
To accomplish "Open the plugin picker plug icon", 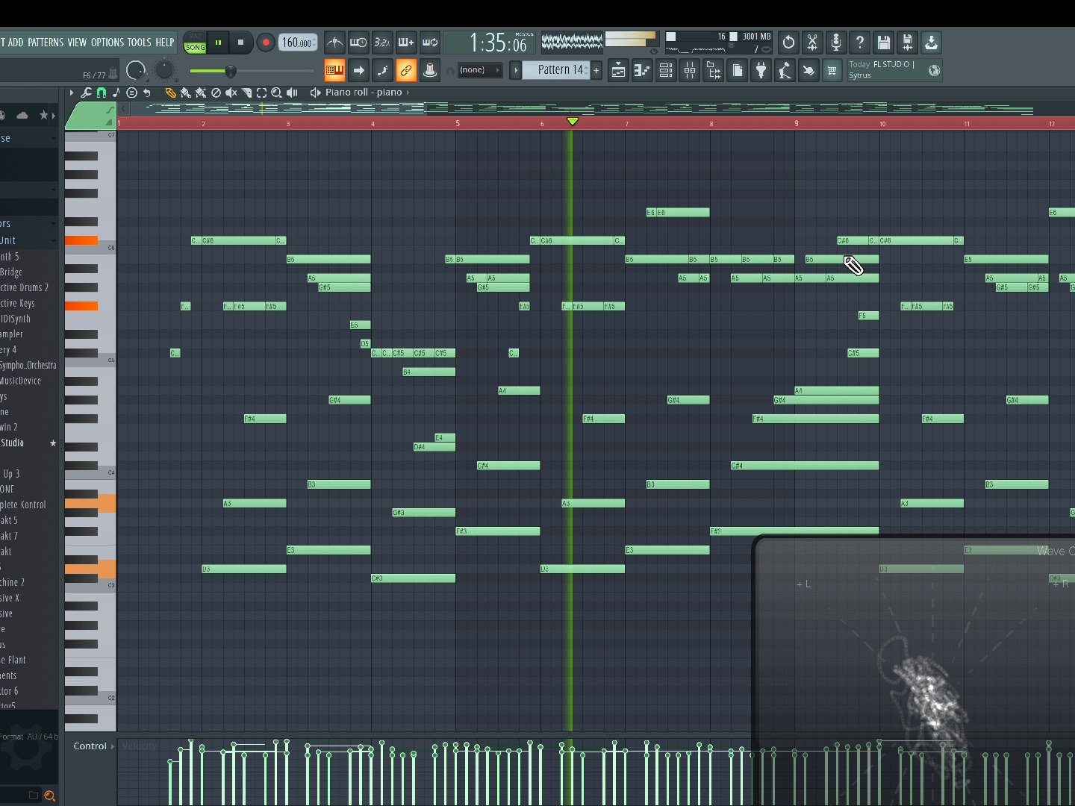I will [761, 70].
